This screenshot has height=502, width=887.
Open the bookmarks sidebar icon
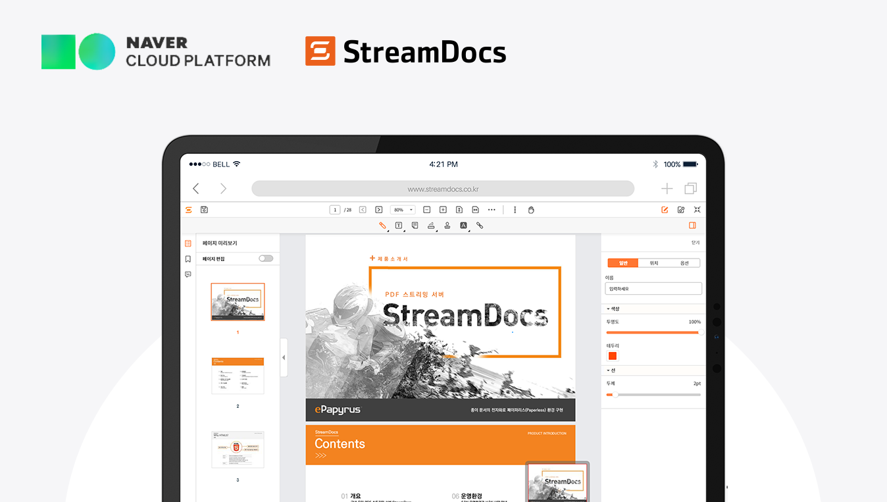coord(188,259)
